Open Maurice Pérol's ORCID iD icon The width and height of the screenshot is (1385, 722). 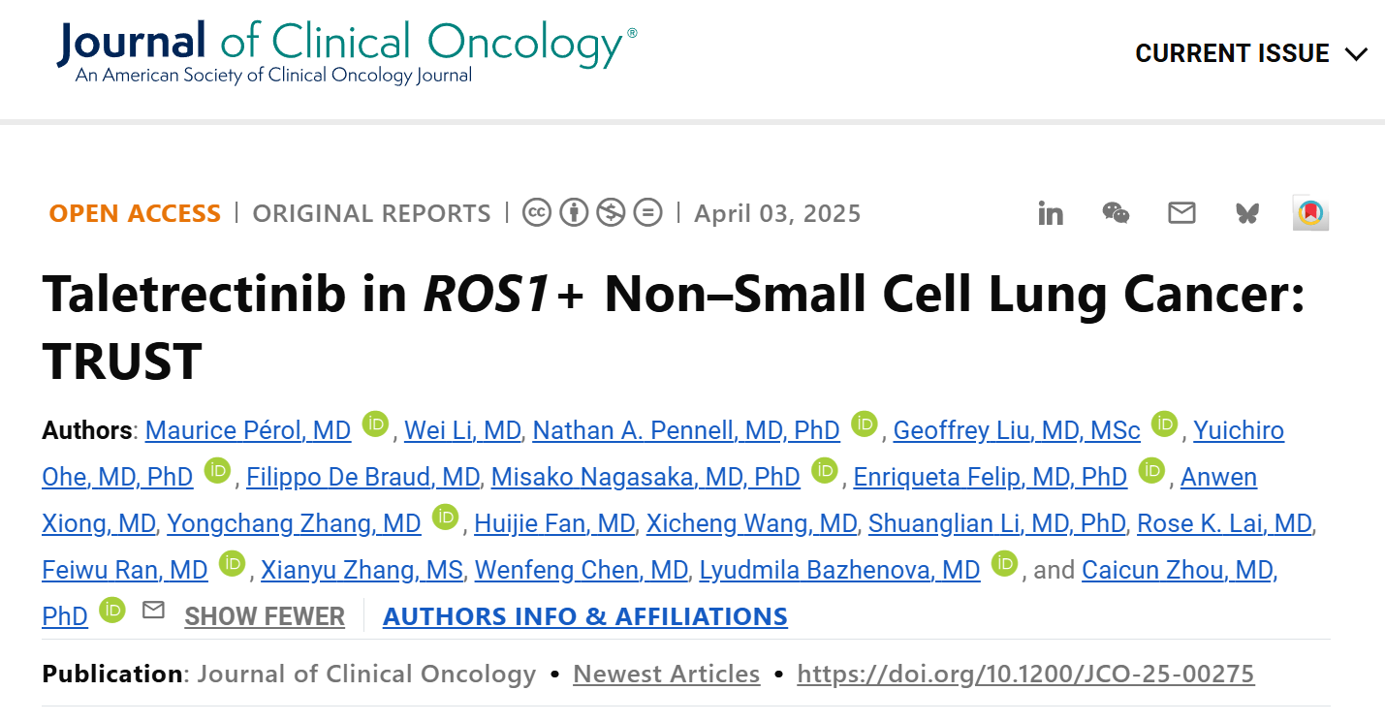[375, 424]
